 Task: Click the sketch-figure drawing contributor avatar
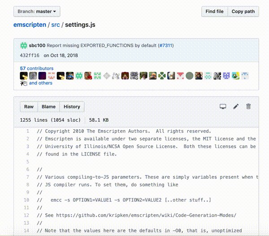click(x=116, y=76)
